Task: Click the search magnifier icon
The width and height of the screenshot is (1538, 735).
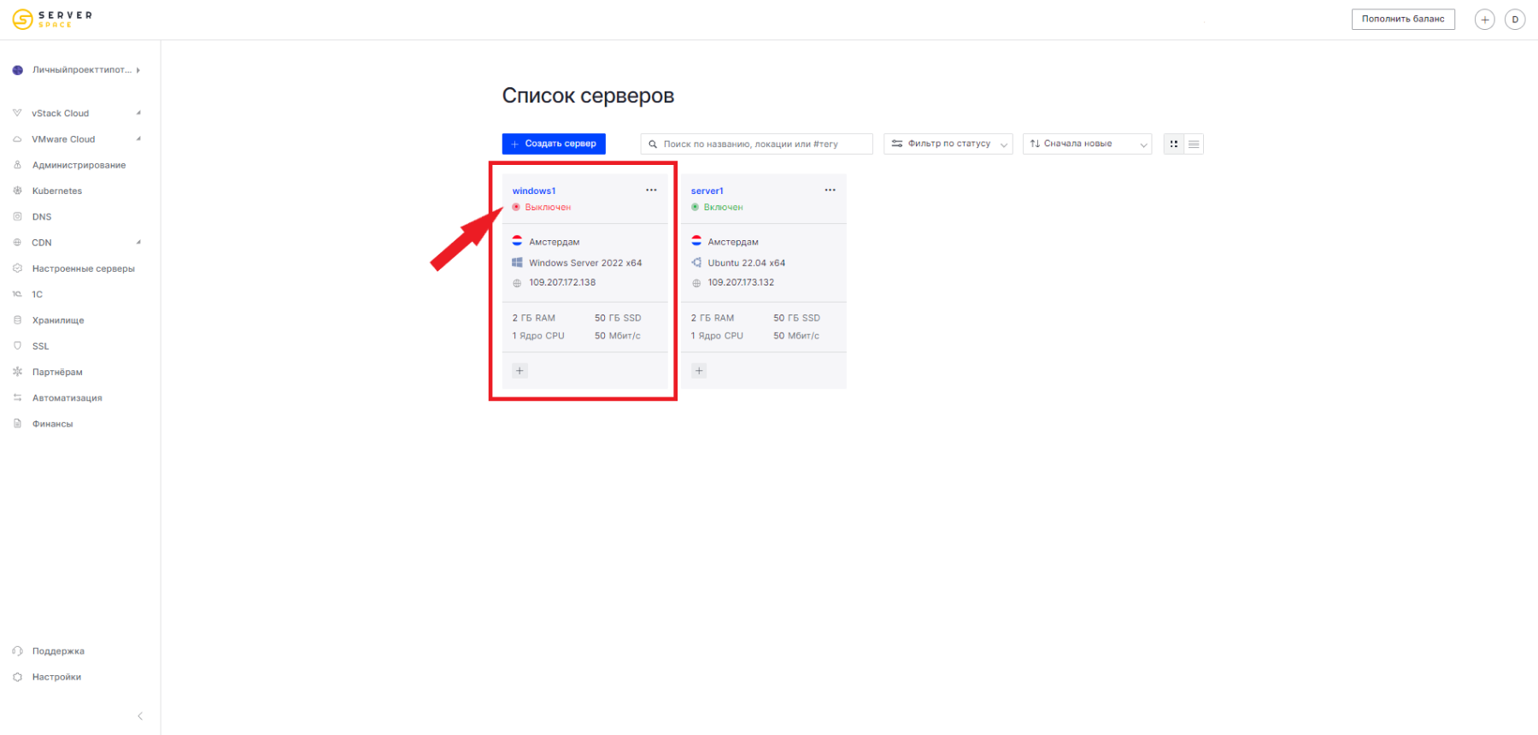Action: point(653,144)
